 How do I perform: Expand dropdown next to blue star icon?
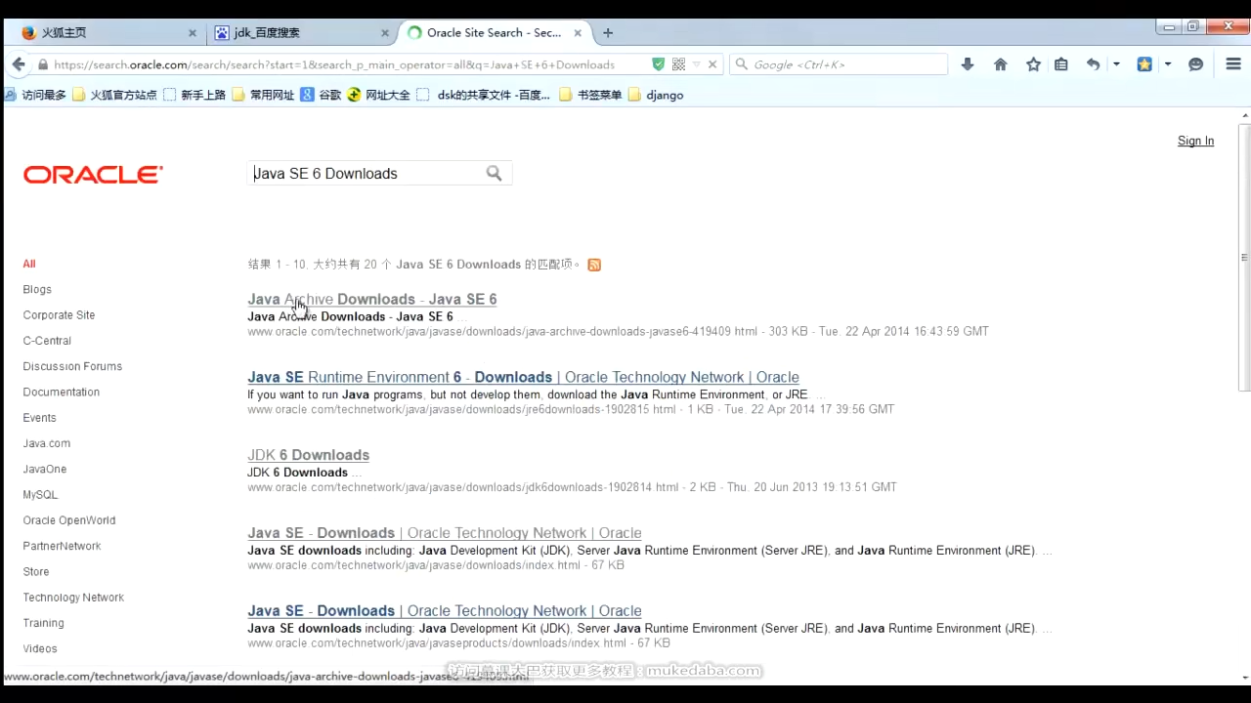click(1168, 64)
